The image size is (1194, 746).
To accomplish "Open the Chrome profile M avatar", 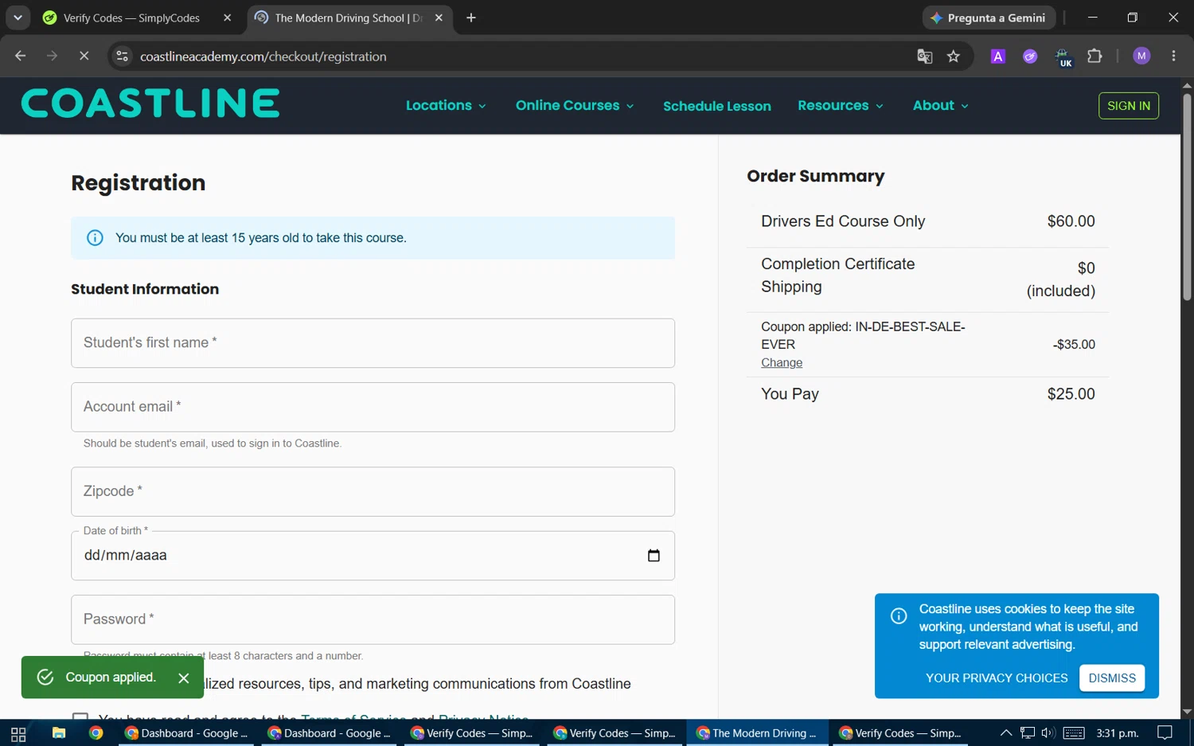I will coord(1141,56).
